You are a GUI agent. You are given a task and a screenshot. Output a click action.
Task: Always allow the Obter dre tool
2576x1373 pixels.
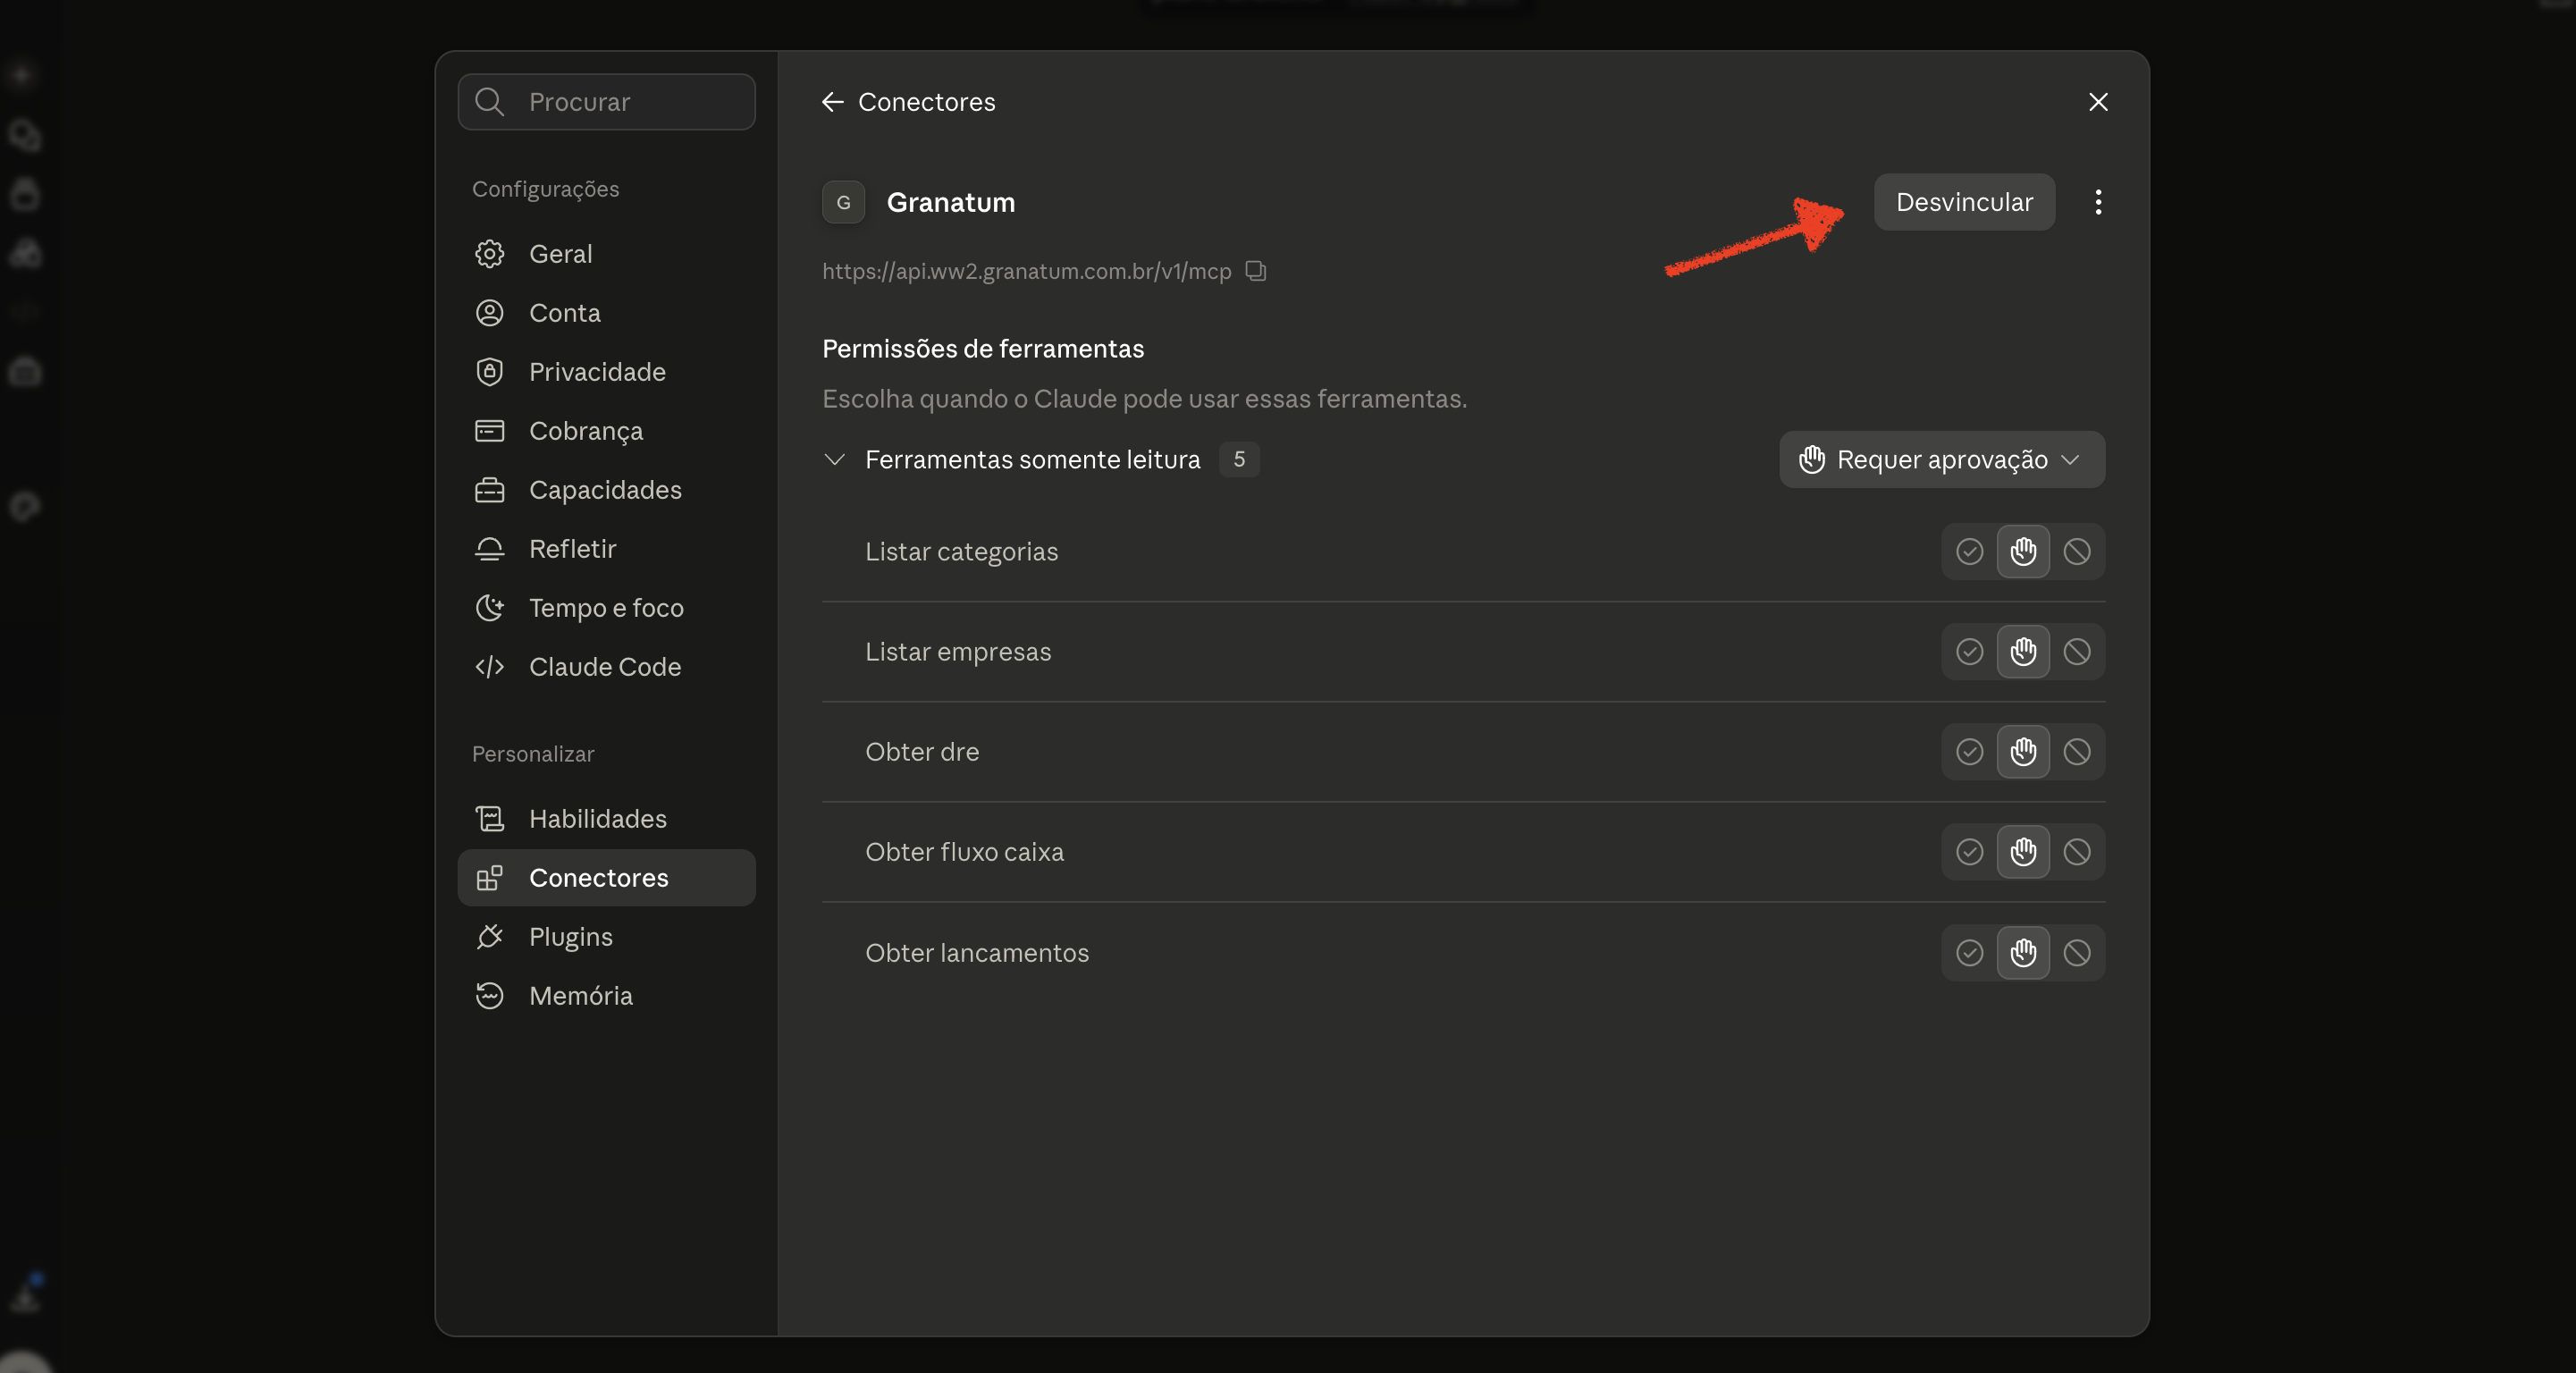pyautogui.click(x=1969, y=752)
